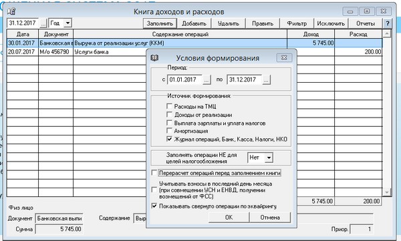Open calendar picker for period end 31.12.2017
This screenshot has width=401, height=241.
coord(266,80)
